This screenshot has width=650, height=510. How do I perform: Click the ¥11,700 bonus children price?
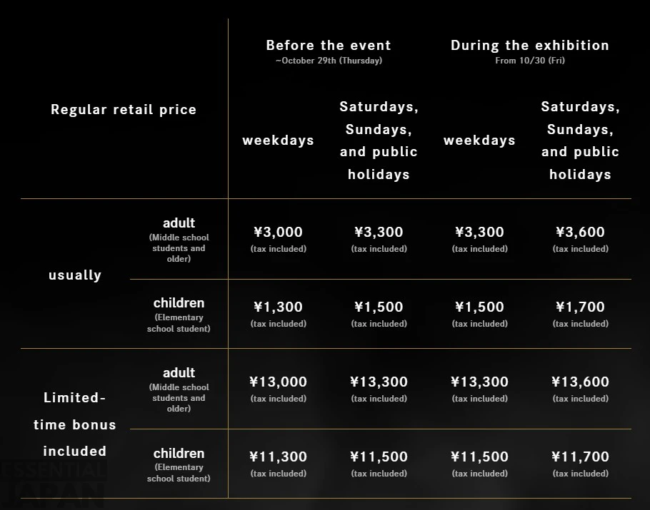580,457
